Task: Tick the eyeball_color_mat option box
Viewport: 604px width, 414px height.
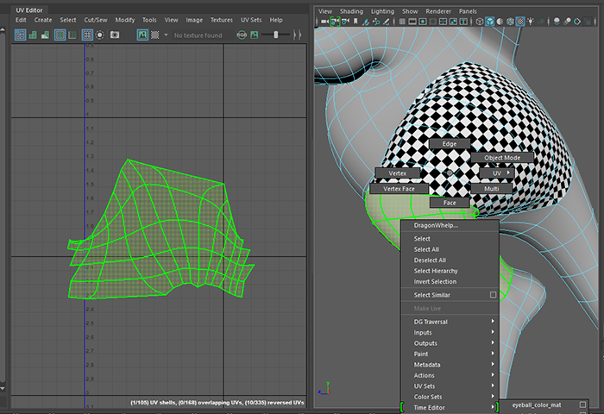Action: pos(583,404)
